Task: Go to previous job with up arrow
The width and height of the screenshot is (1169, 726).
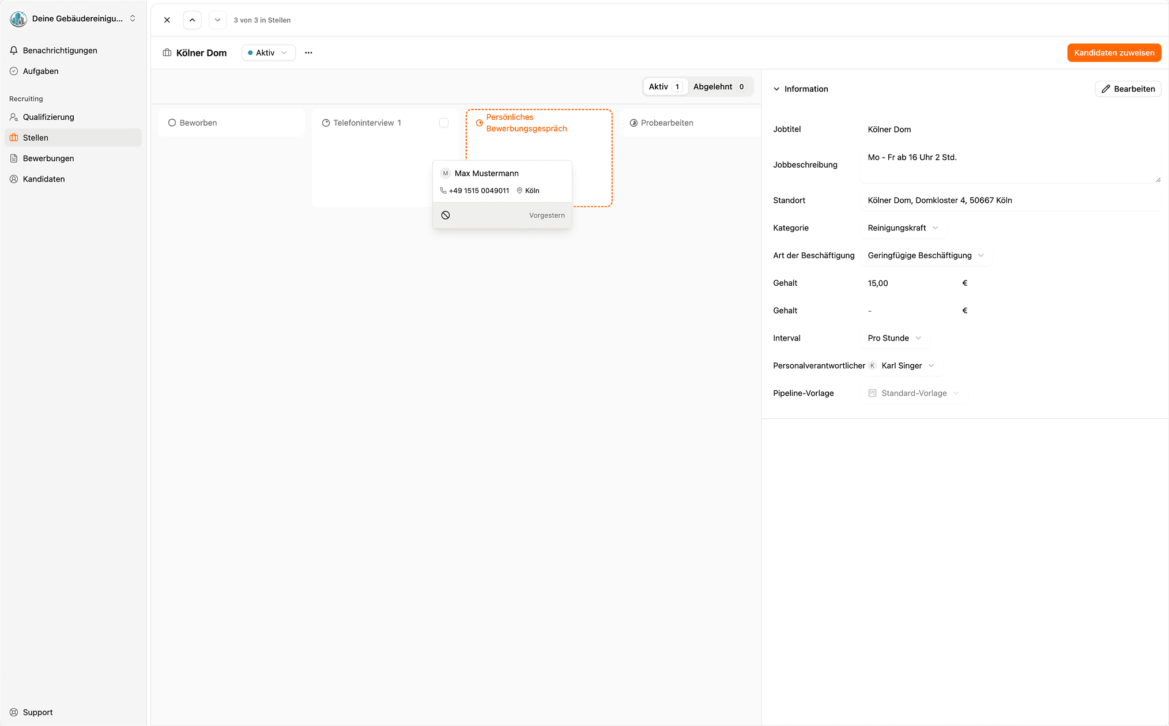Action: click(192, 20)
